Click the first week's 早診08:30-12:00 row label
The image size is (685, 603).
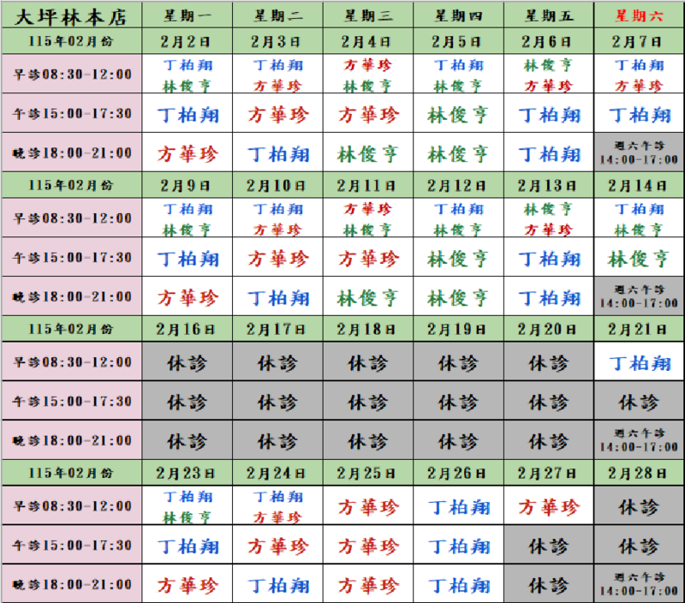coord(71,75)
